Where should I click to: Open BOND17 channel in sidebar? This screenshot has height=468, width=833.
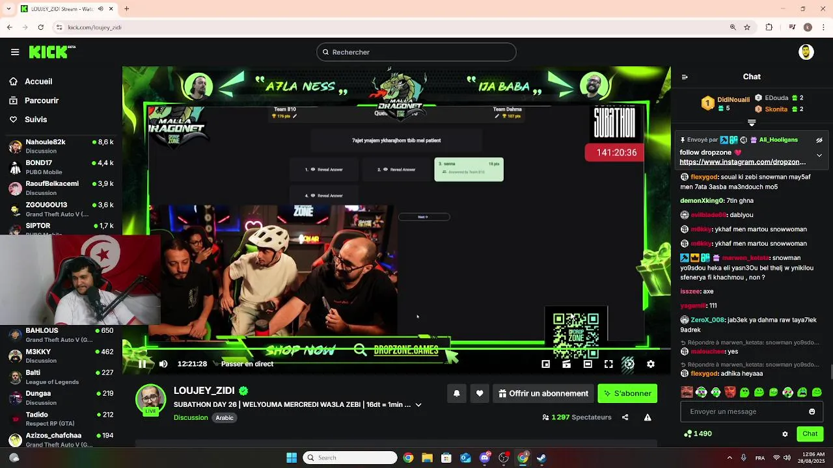tap(61, 167)
